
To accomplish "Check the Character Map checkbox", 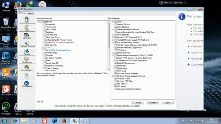I will (45, 35).
